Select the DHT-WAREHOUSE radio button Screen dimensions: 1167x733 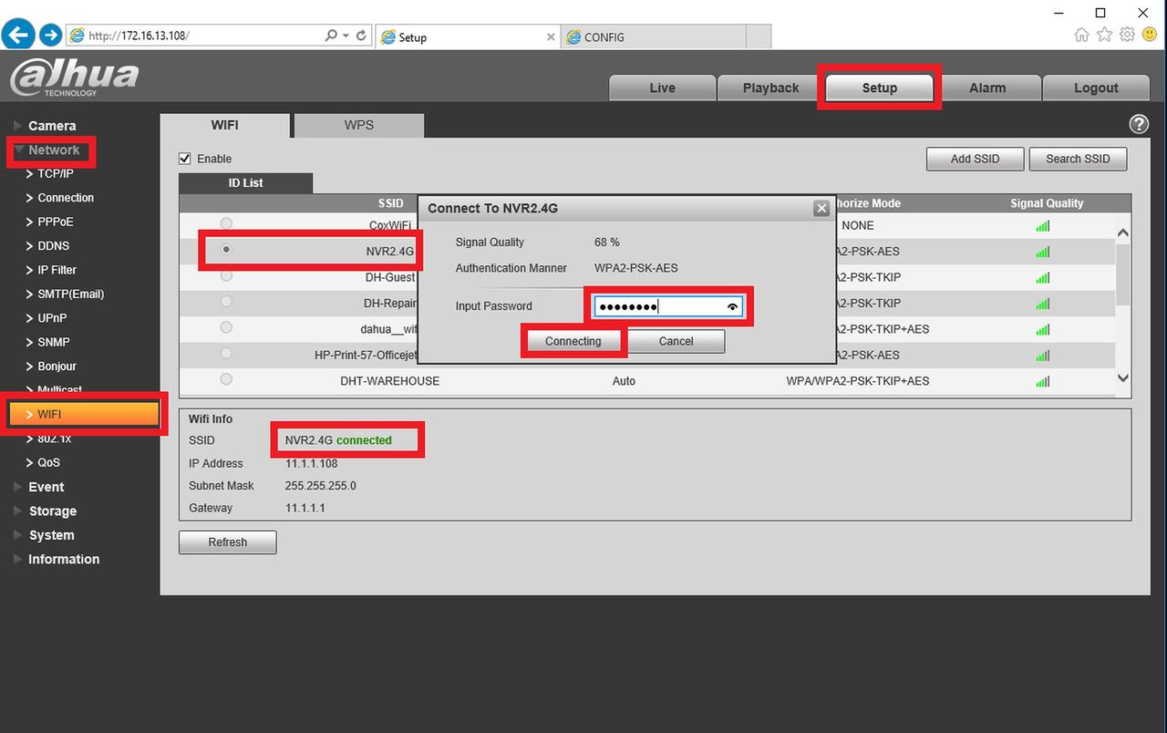pos(226,378)
